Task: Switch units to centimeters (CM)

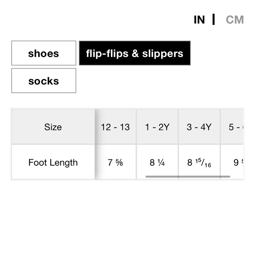Action: 234,20
